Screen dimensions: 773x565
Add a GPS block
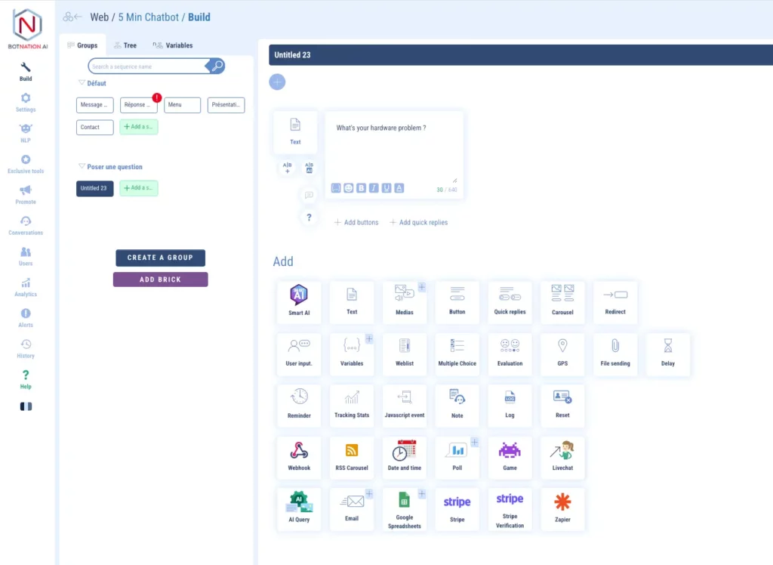point(562,354)
